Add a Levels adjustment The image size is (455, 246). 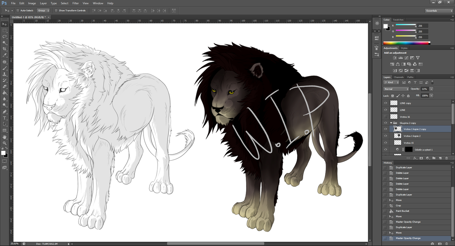401,58
